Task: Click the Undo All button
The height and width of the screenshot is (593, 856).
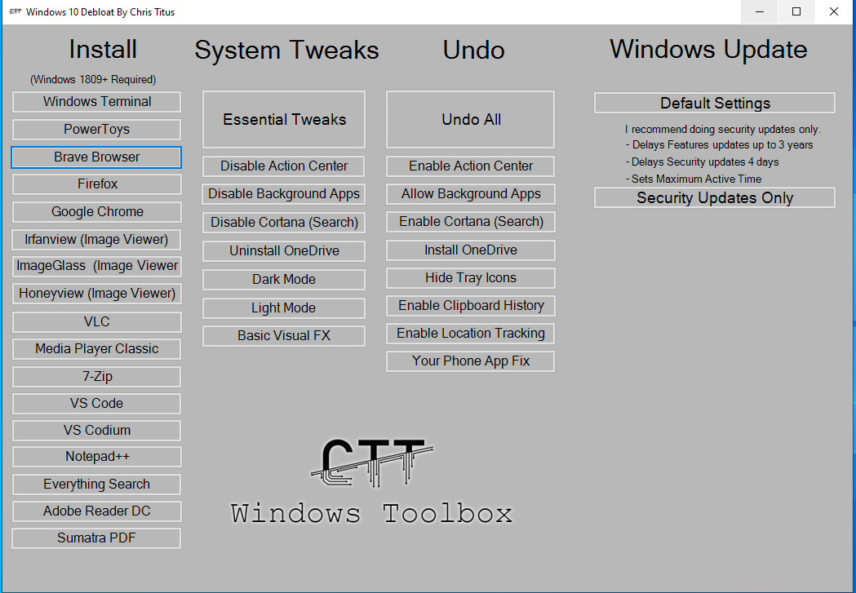Action: point(471,119)
